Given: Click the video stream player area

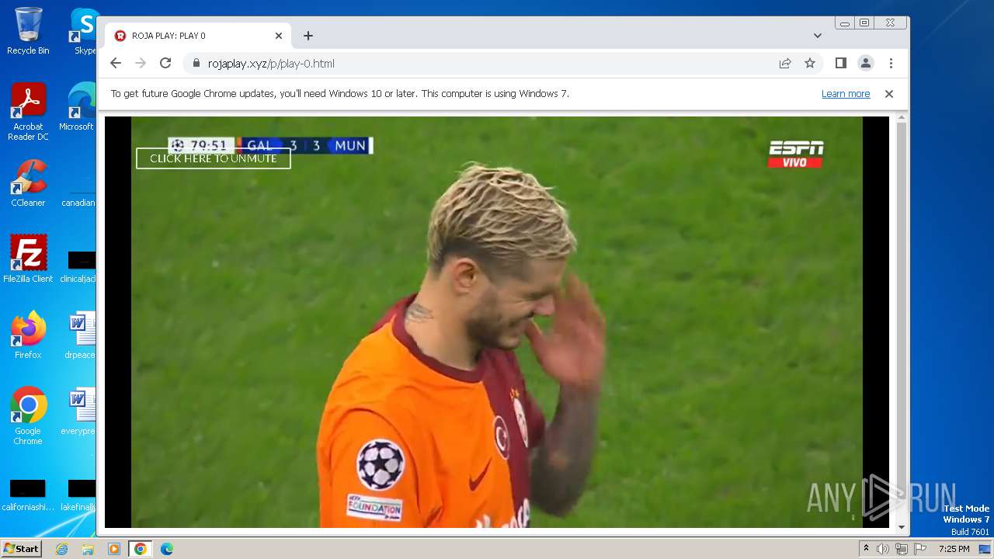Looking at the screenshot, I should 497,322.
